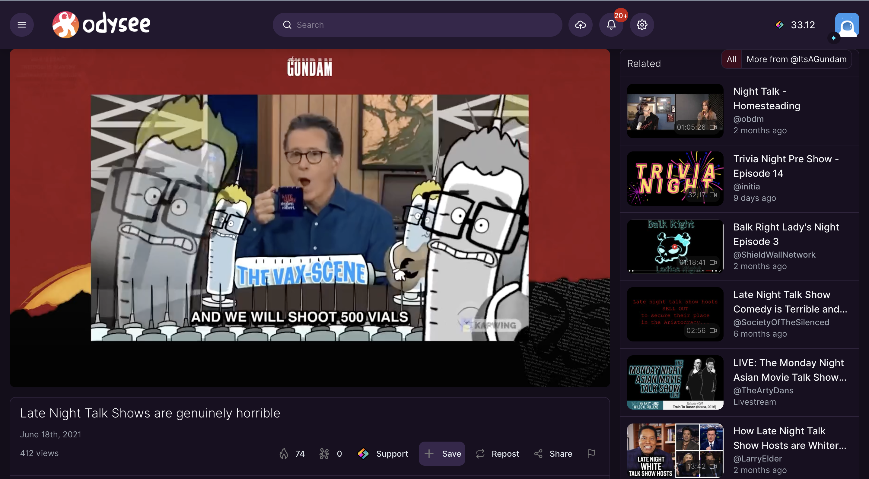Image resolution: width=869 pixels, height=479 pixels.
Task: Open title 'LIVE: The Monday Night Asian Movie'
Action: point(790,370)
